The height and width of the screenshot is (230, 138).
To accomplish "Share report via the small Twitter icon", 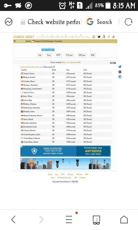I will 54,67.
